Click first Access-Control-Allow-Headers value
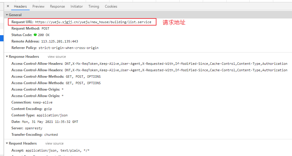The height and width of the screenshot is (156, 292). click(176, 64)
